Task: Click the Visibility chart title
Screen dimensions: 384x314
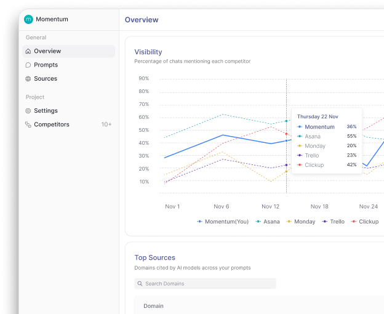Action: pyautogui.click(x=148, y=52)
